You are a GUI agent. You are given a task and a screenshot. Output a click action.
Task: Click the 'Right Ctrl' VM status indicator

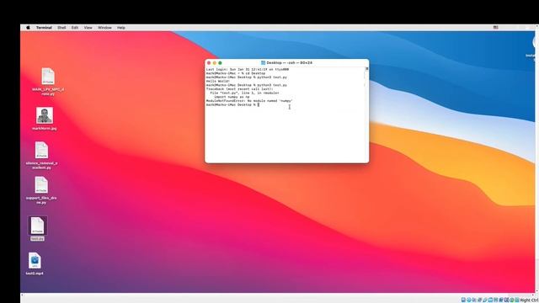tap(530, 300)
